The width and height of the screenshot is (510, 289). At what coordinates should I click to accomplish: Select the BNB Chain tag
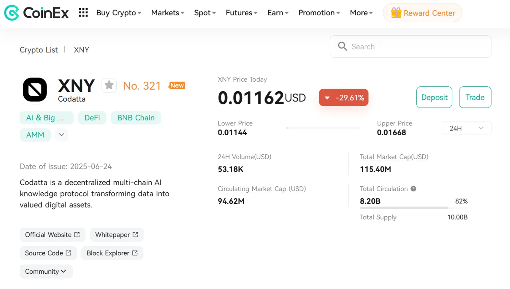(136, 118)
